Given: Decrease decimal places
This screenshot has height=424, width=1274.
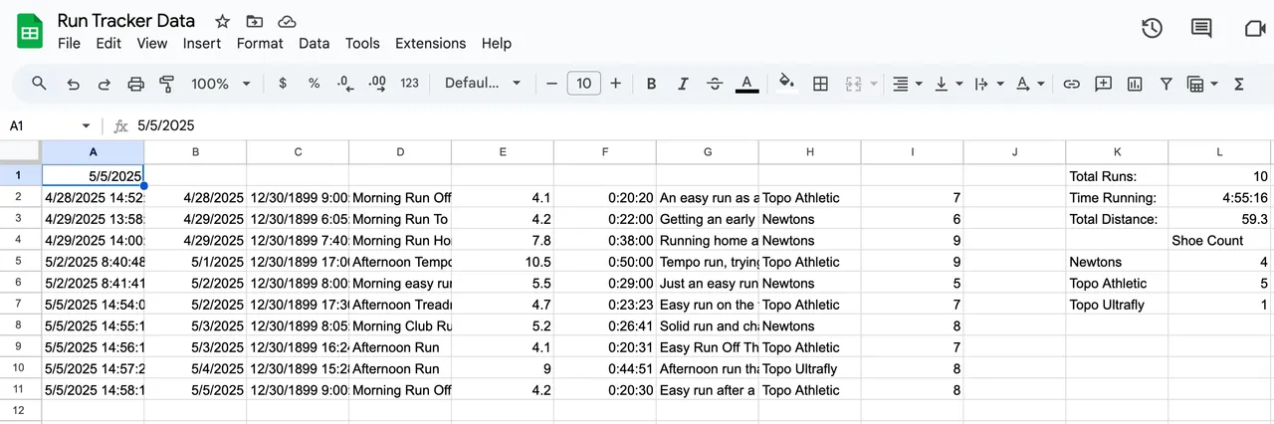Looking at the screenshot, I should point(345,84).
